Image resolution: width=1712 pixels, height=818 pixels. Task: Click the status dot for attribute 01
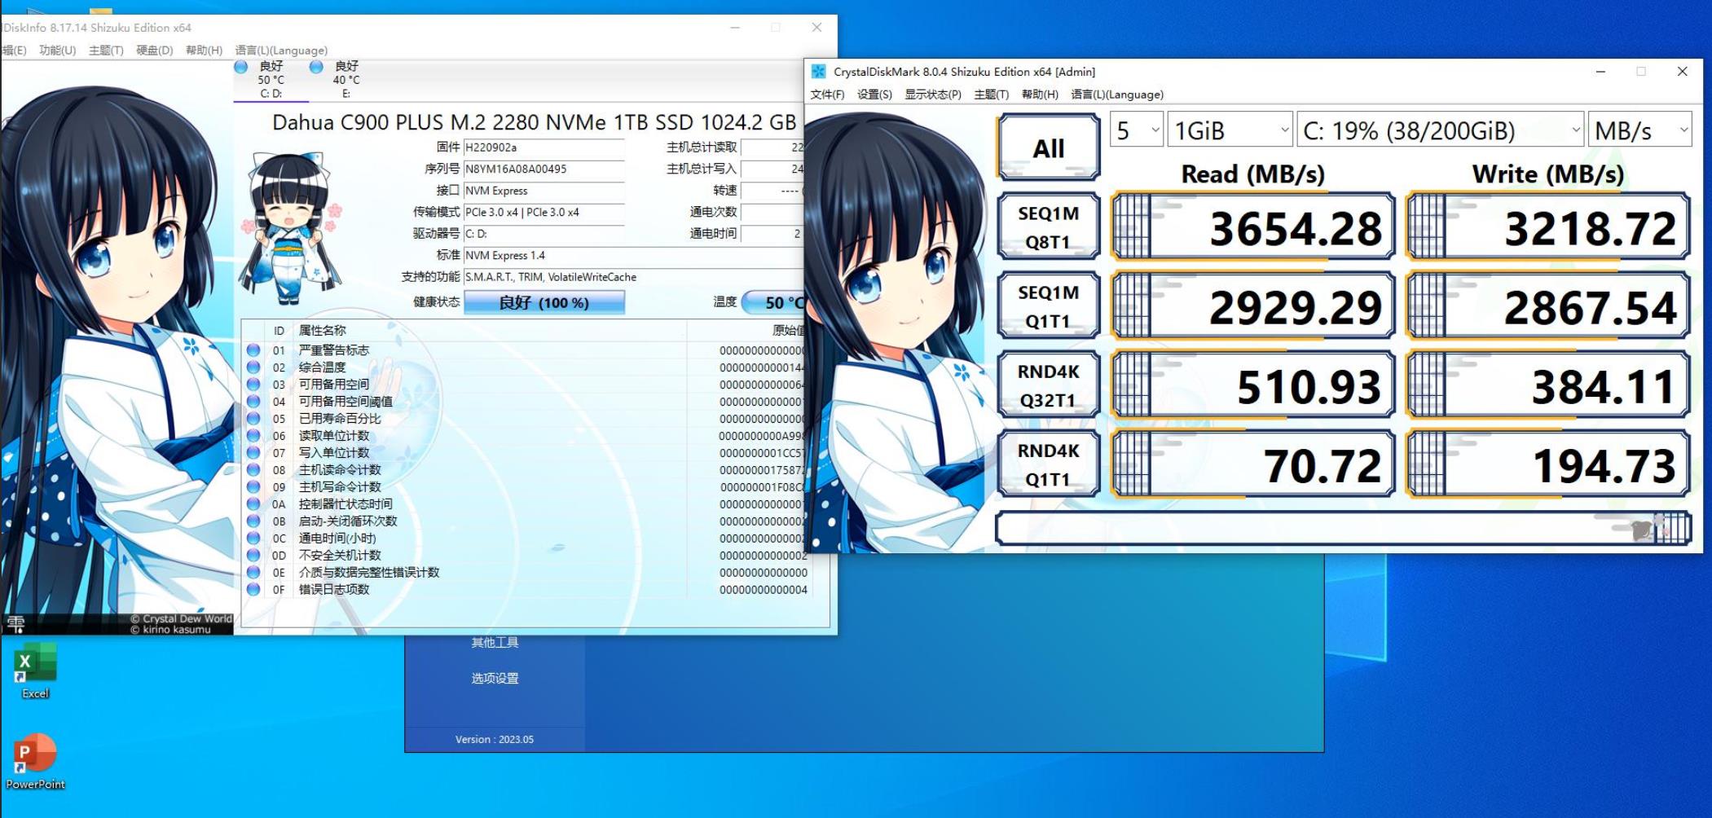coord(253,350)
